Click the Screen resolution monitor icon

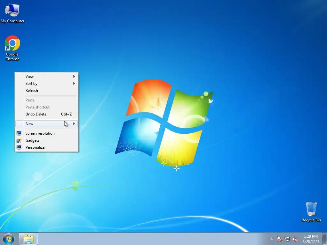tap(19, 133)
